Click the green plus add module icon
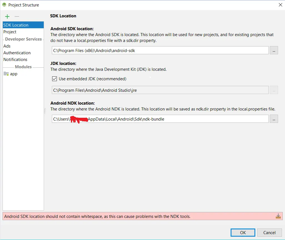Screen dimensions: 285x240 [x=7, y=17]
